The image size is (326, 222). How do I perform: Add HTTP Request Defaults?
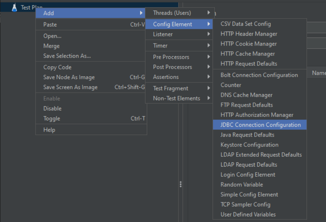click(x=260, y=64)
